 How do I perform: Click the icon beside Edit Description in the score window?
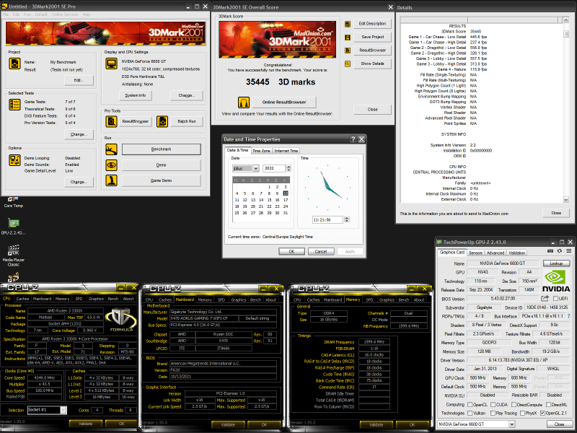coord(348,24)
